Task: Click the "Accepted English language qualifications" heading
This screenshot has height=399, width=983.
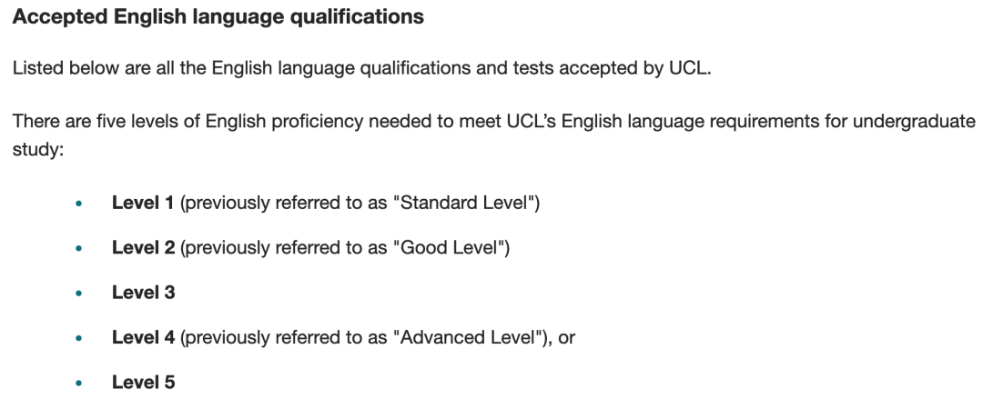Action: coord(218,17)
